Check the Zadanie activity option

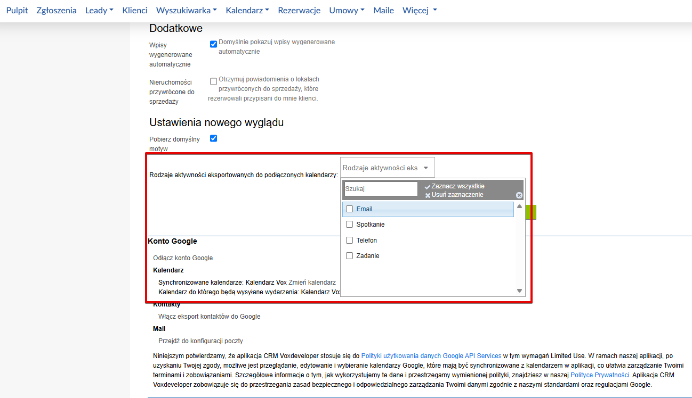pyautogui.click(x=350, y=256)
